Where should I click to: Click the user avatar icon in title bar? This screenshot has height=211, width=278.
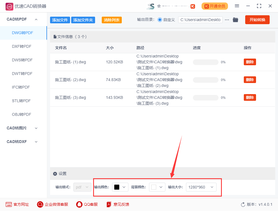coord(151,6)
